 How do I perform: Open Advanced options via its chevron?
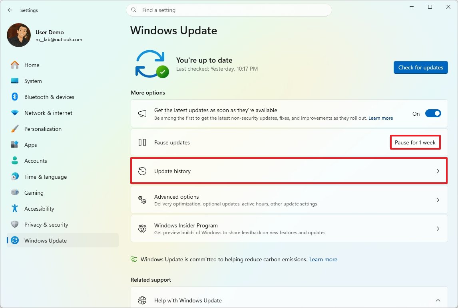(438, 200)
